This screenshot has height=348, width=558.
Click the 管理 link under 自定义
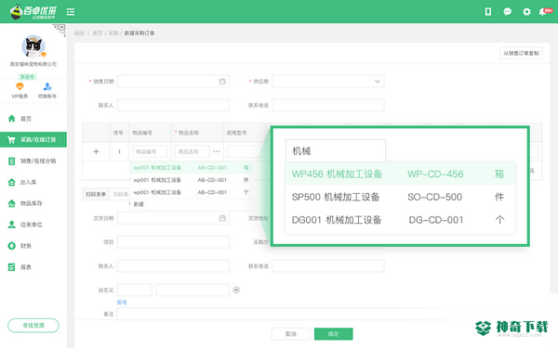tap(122, 303)
